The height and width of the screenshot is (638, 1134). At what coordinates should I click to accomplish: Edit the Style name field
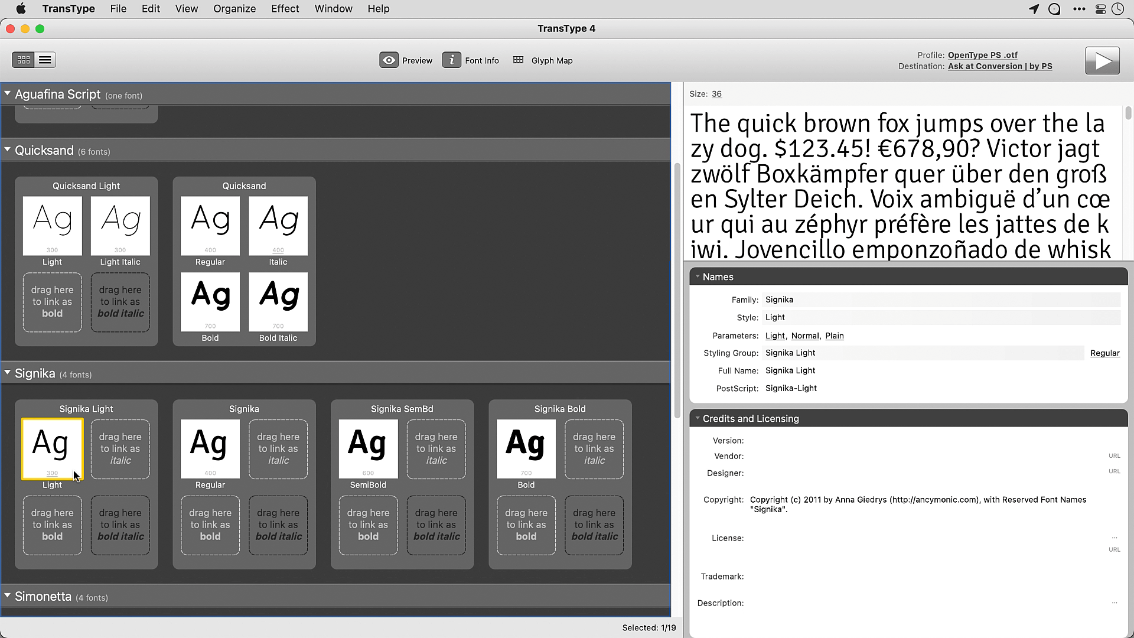point(941,317)
